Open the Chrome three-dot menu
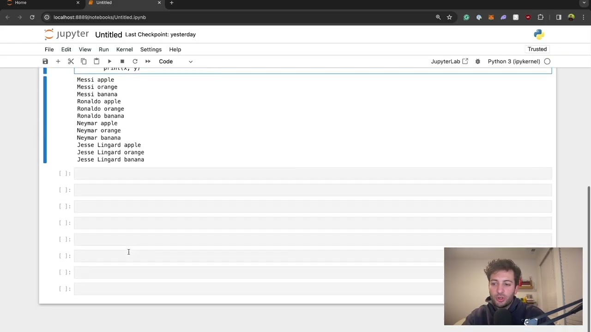Image resolution: width=591 pixels, height=332 pixels. pyautogui.click(x=583, y=18)
